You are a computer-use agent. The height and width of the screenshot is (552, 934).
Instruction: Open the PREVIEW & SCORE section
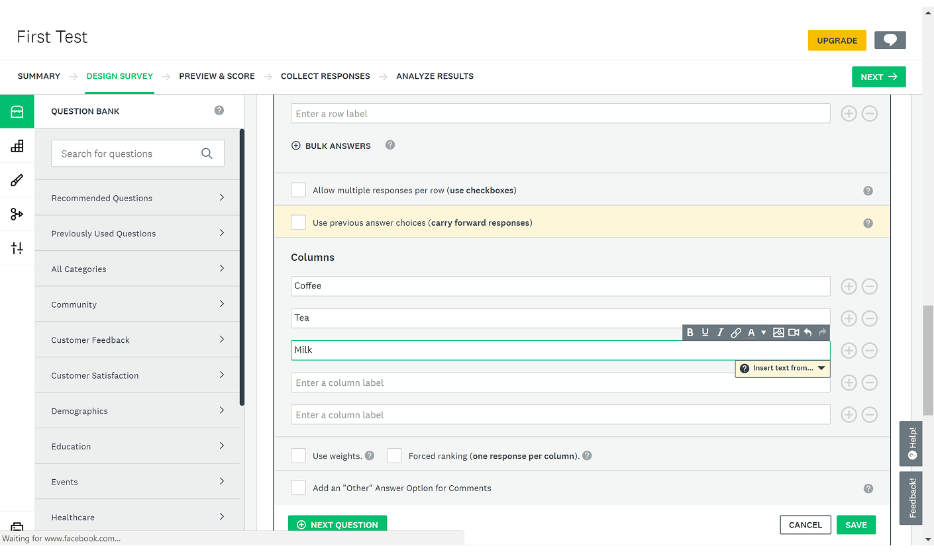pos(217,76)
